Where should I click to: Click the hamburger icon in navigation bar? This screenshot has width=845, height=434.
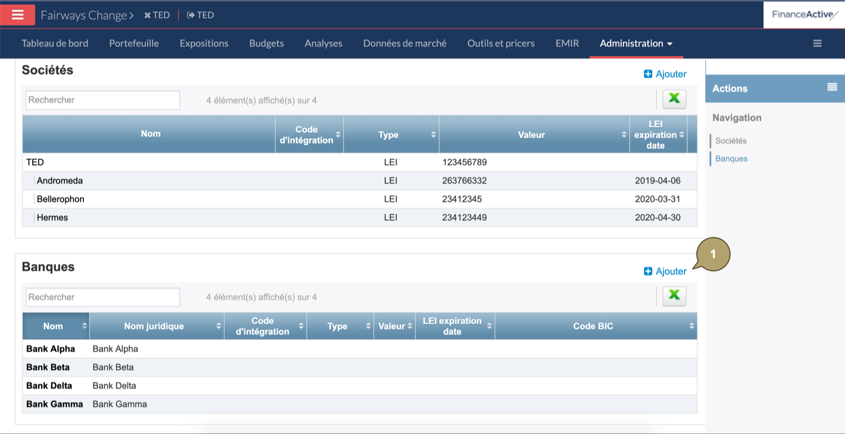[x=817, y=43]
